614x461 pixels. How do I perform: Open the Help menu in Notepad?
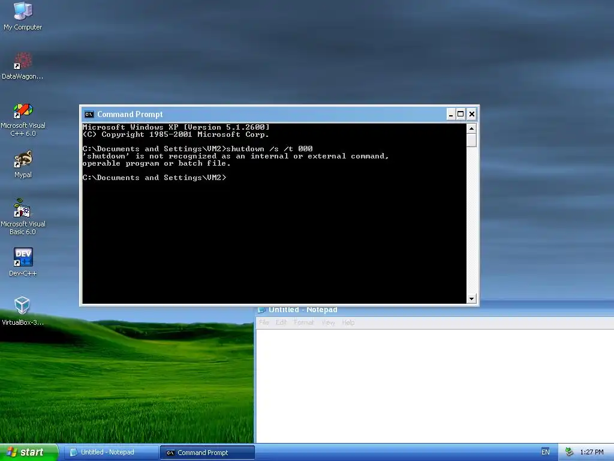(x=348, y=322)
